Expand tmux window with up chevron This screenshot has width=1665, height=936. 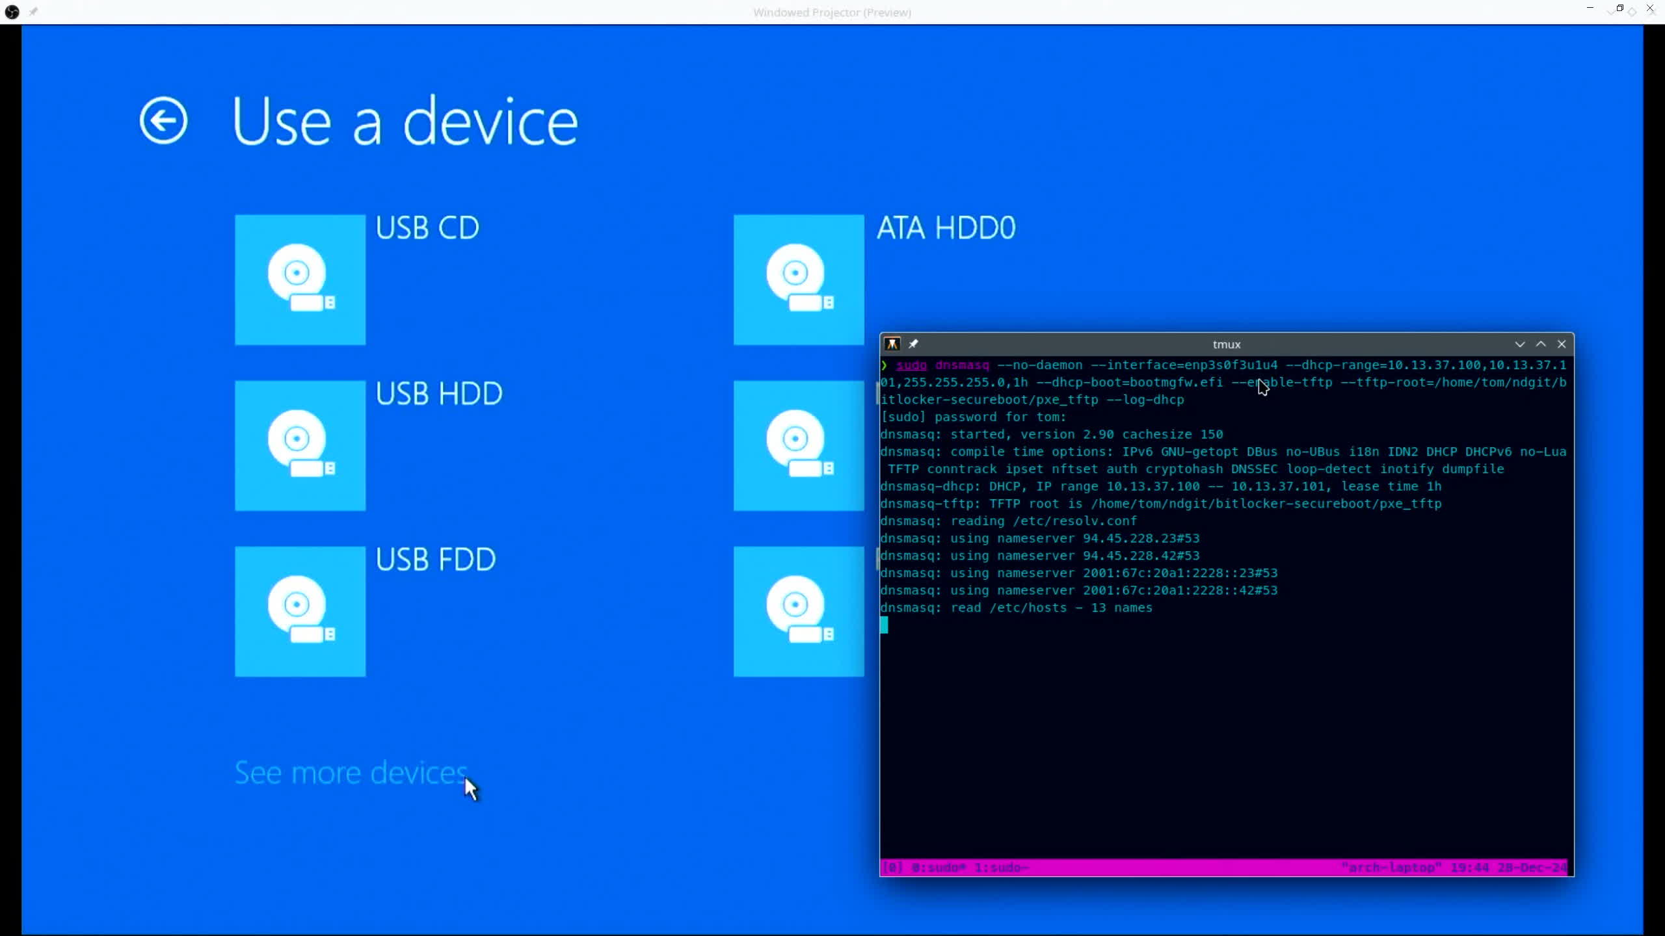1541,344
